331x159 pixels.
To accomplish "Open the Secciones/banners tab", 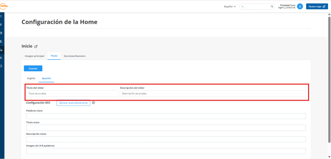I will click(75, 56).
